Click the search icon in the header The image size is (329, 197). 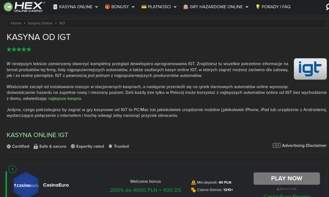tap(327, 7)
